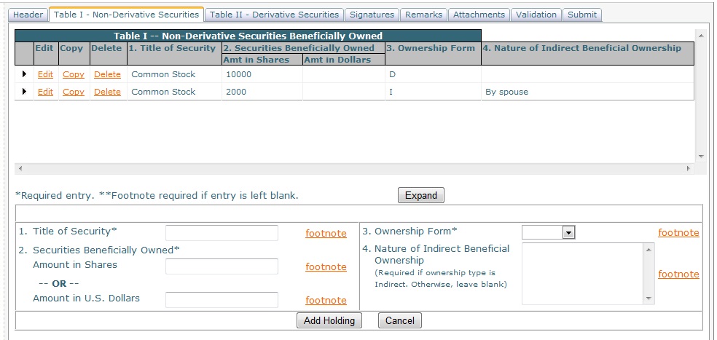
Task: Click the Title of Security input field
Action: pos(222,233)
